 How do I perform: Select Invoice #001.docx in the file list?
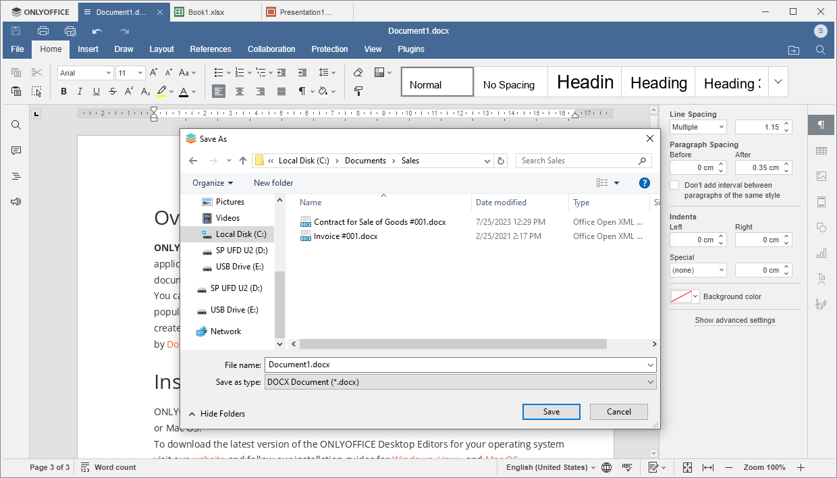pos(346,236)
